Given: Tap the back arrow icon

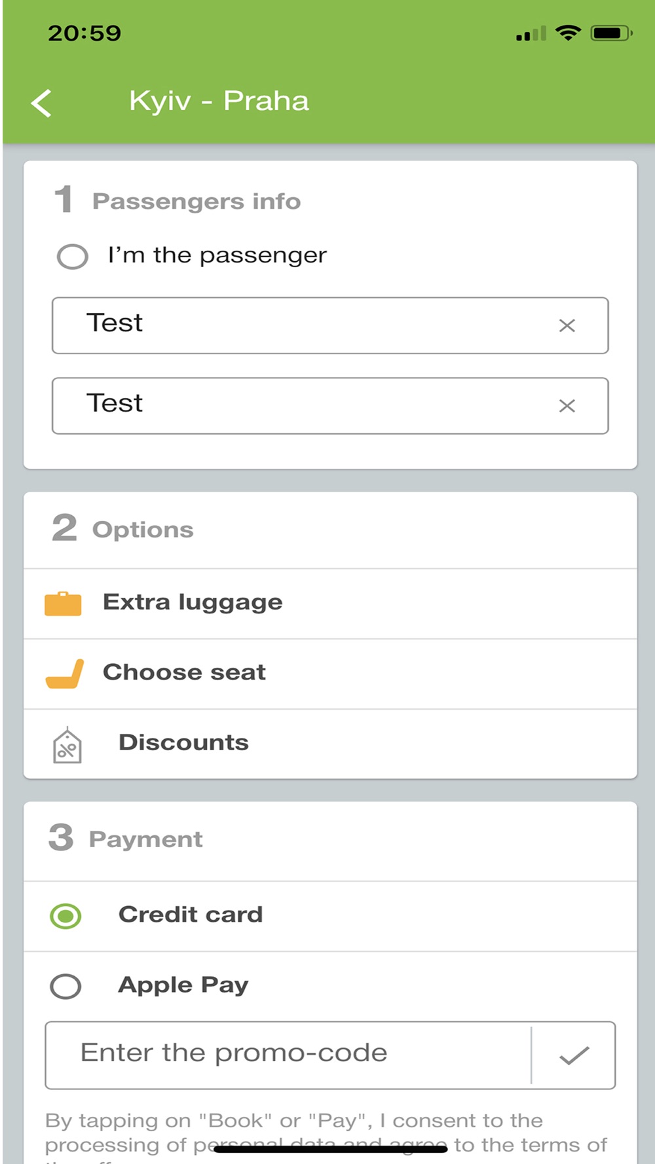Looking at the screenshot, I should click(41, 103).
